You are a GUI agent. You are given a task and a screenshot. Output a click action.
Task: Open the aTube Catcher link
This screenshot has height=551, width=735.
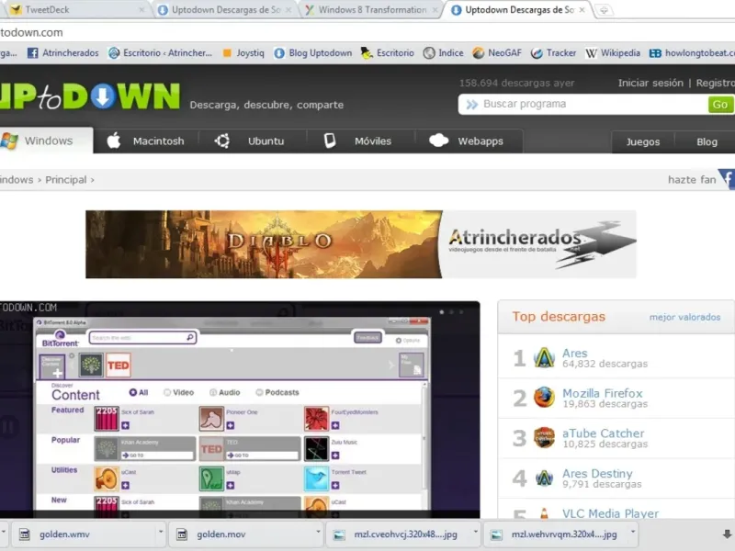(604, 433)
